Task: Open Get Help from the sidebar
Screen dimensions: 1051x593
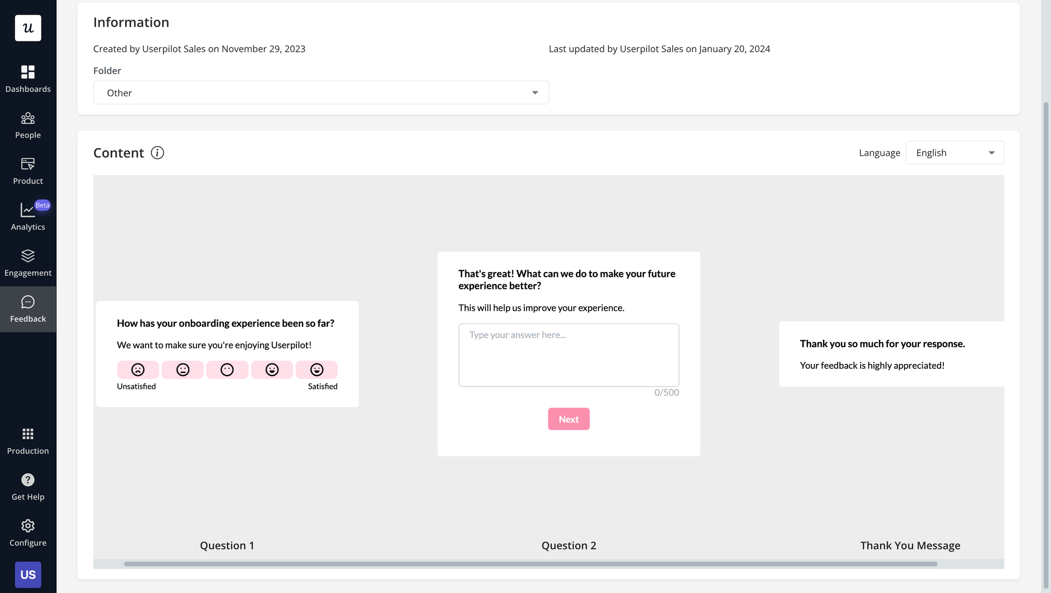Action: tap(28, 486)
